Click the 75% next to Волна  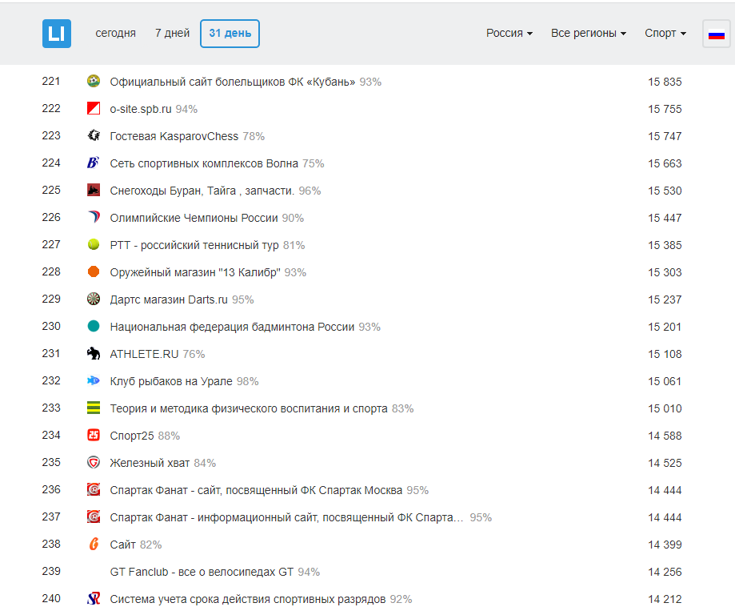(314, 163)
